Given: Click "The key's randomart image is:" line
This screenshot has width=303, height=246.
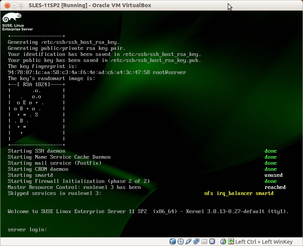Looking at the screenshot, I should (x=51, y=79).
